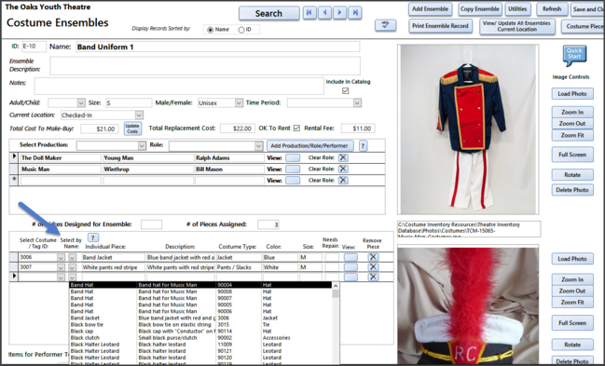Click the help icon near Select by Name
Image resolution: width=605 pixels, height=366 pixels.
tap(92, 237)
